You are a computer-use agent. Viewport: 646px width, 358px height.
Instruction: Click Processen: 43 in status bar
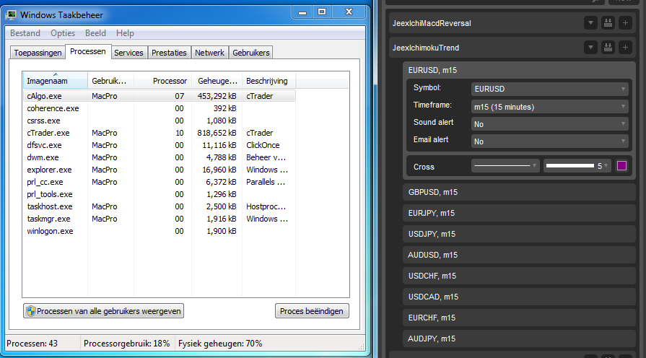click(x=32, y=344)
